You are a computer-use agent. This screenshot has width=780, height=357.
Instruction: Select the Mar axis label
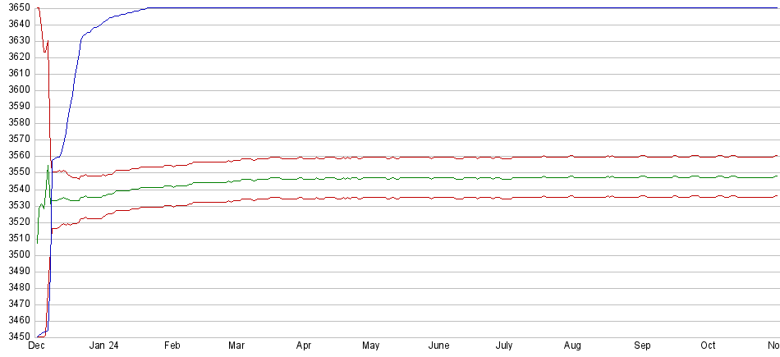(x=236, y=346)
